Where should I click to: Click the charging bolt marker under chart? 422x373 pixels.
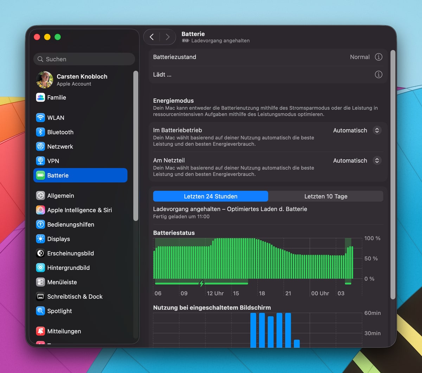(x=202, y=283)
